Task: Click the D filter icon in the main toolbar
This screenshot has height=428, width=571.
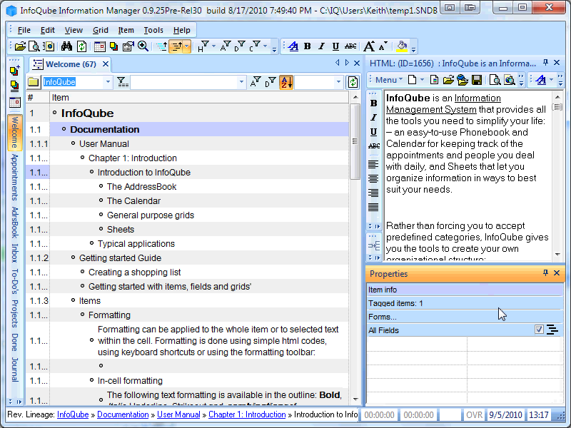Action: point(240,46)
